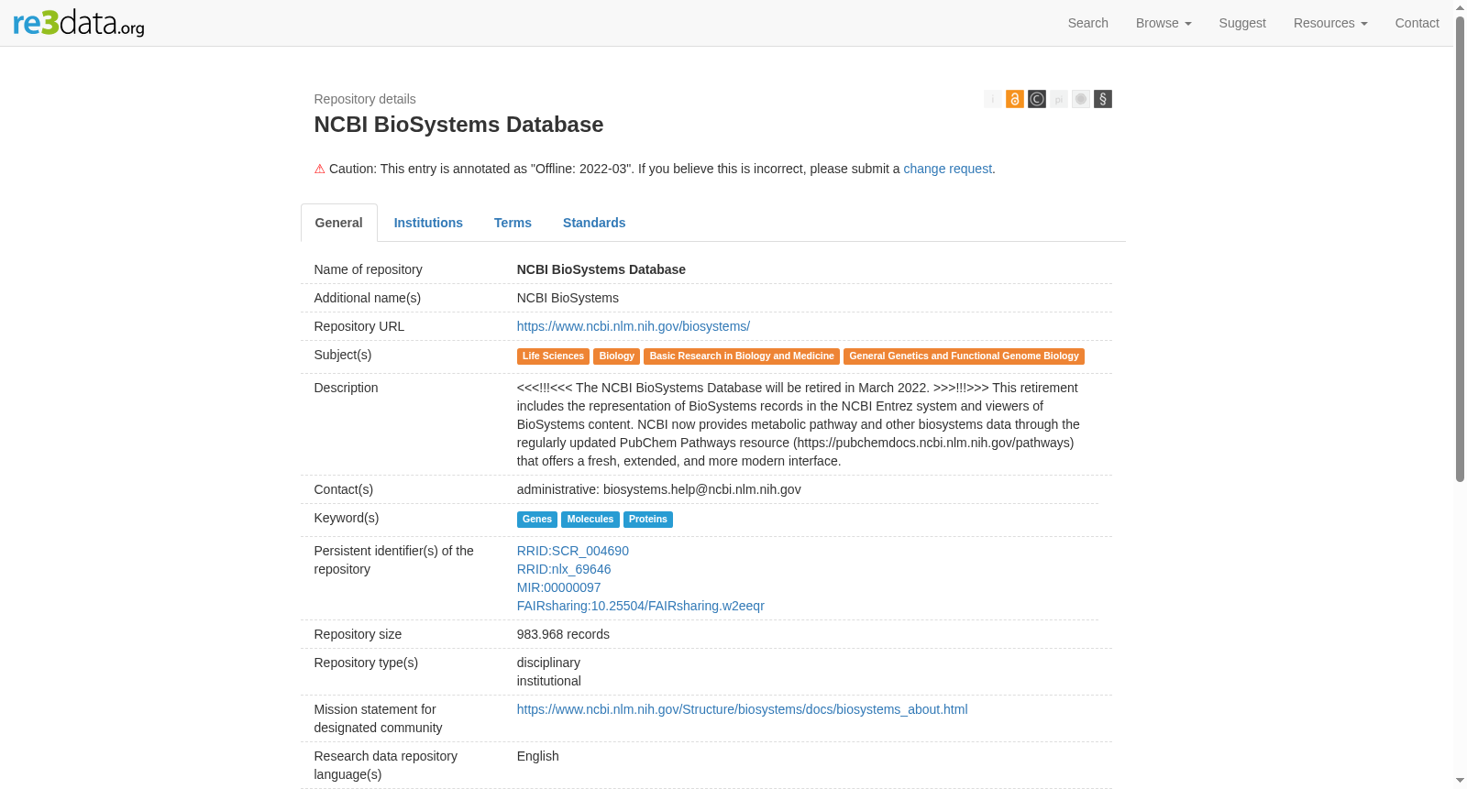
Task: Click the re3data.org logo
Action: [79, 22]
